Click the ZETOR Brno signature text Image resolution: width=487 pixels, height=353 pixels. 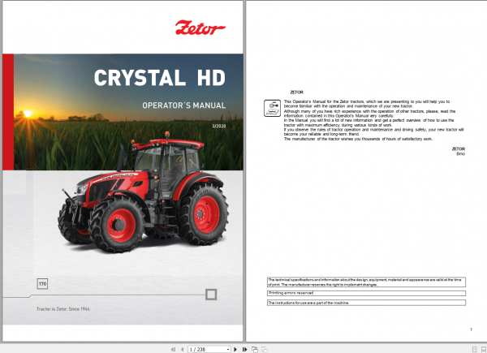(x=459, y=151)
